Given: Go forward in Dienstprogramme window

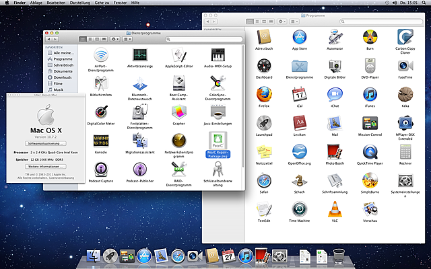Looking at the screenshot, I should [x=55, y=39].
